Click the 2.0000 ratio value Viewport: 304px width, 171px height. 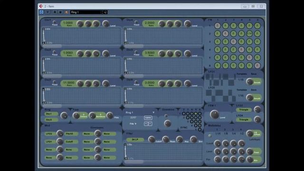(x=150, y=23)
